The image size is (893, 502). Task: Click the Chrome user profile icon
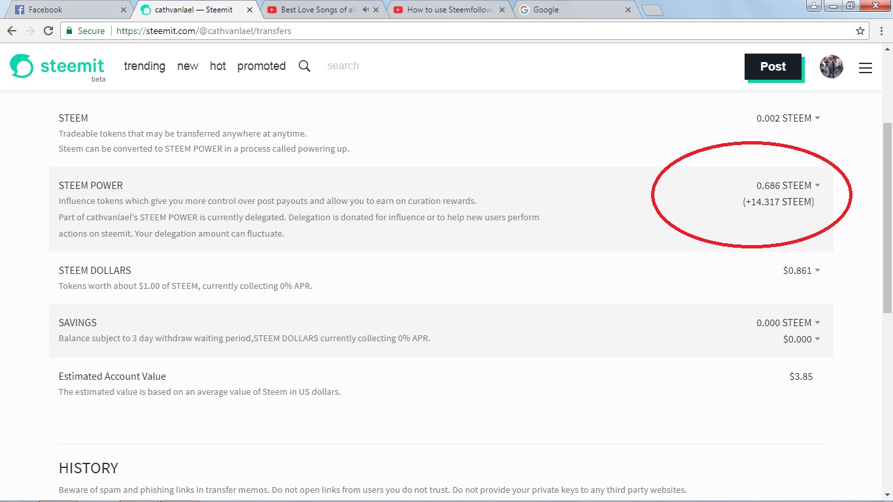tap(813, 6)
